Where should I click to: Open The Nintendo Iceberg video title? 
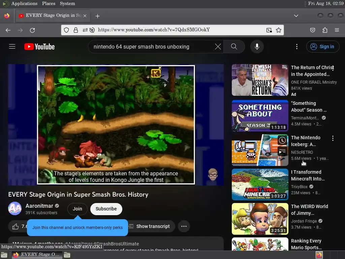(306, 141)
